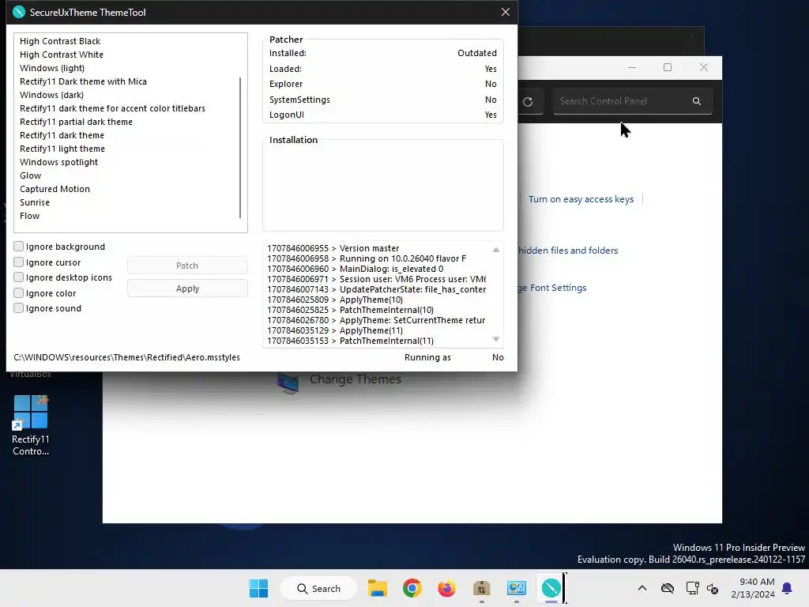The width and height of the screenshot is (809, 607).
Task: Open Font Settings link
Action: (552, 288)
